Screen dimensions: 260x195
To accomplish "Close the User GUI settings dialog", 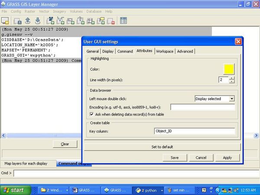I will (238, 42).
